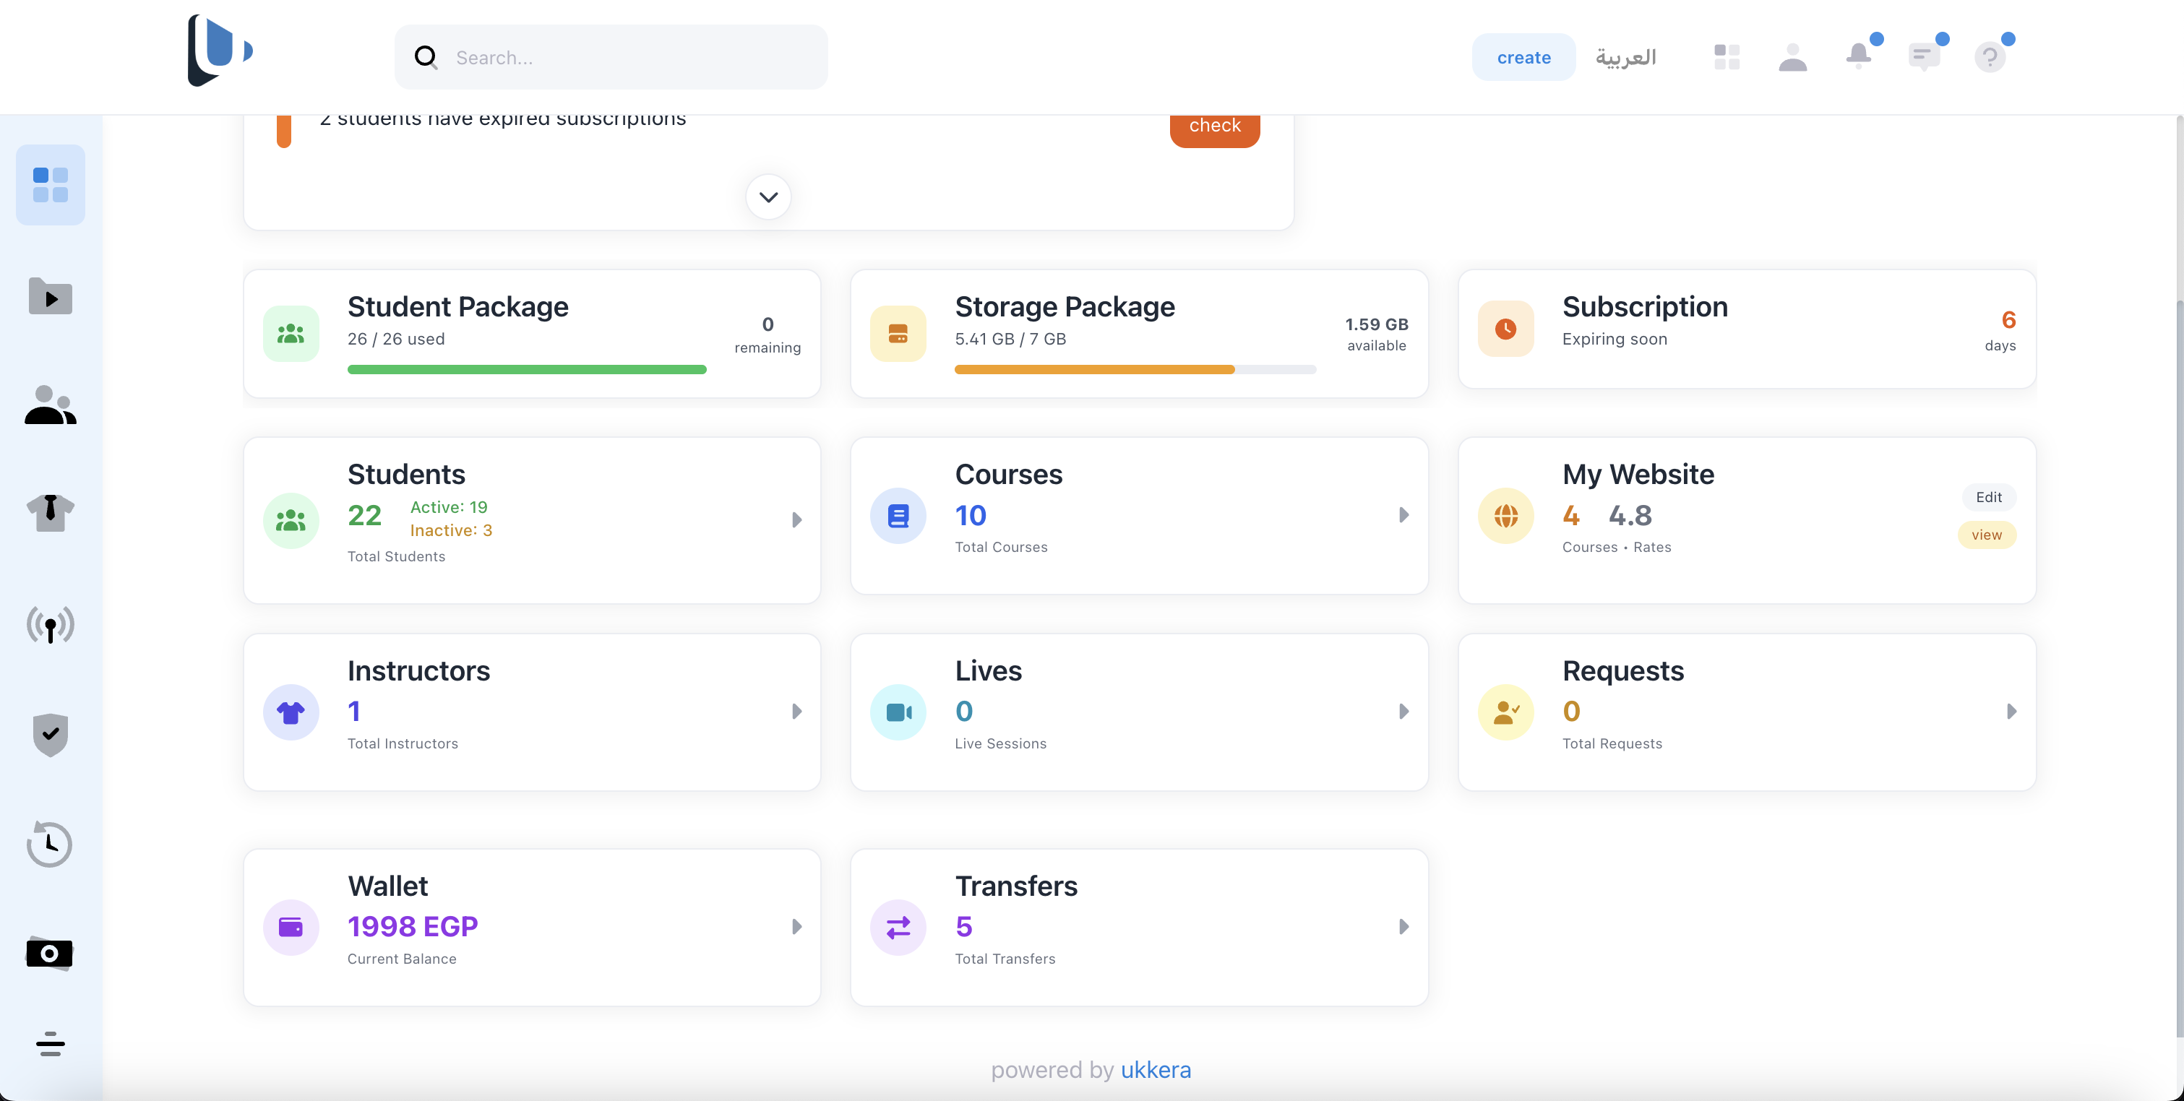Open the courses video folder sidebar icon
Image resolution: width=2184 pixels, height=1101 pixels.
pos(50,295)
